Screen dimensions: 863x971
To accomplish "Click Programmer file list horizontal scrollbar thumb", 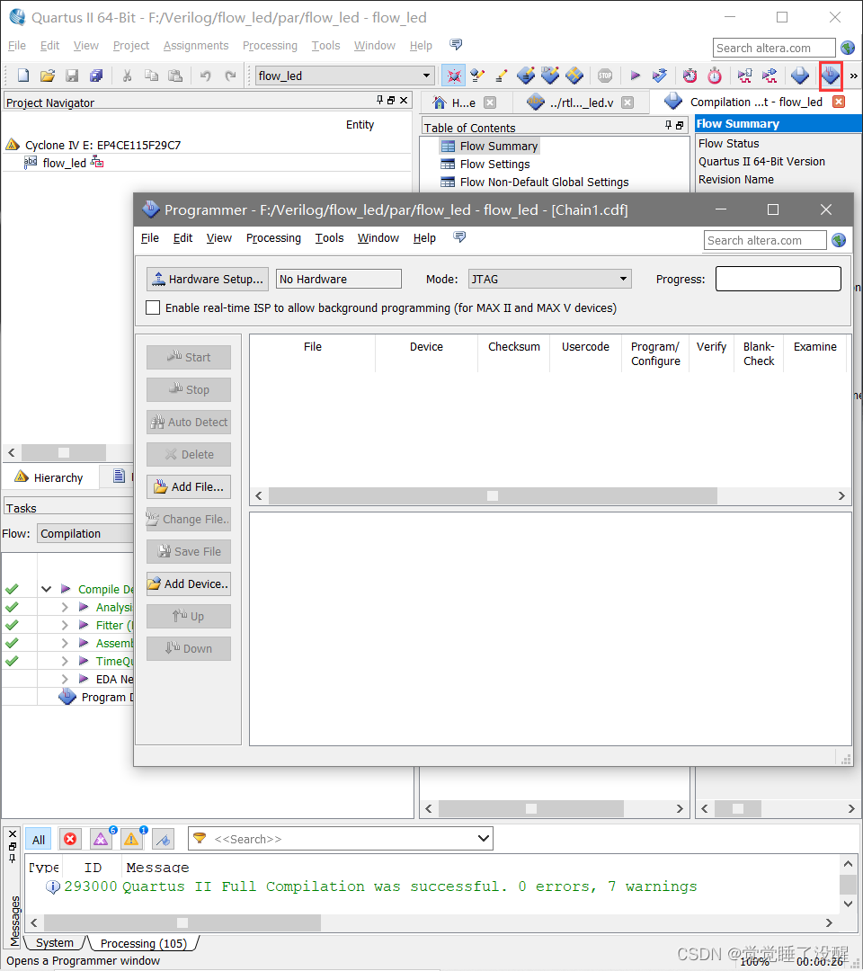I will pos(493,495).
